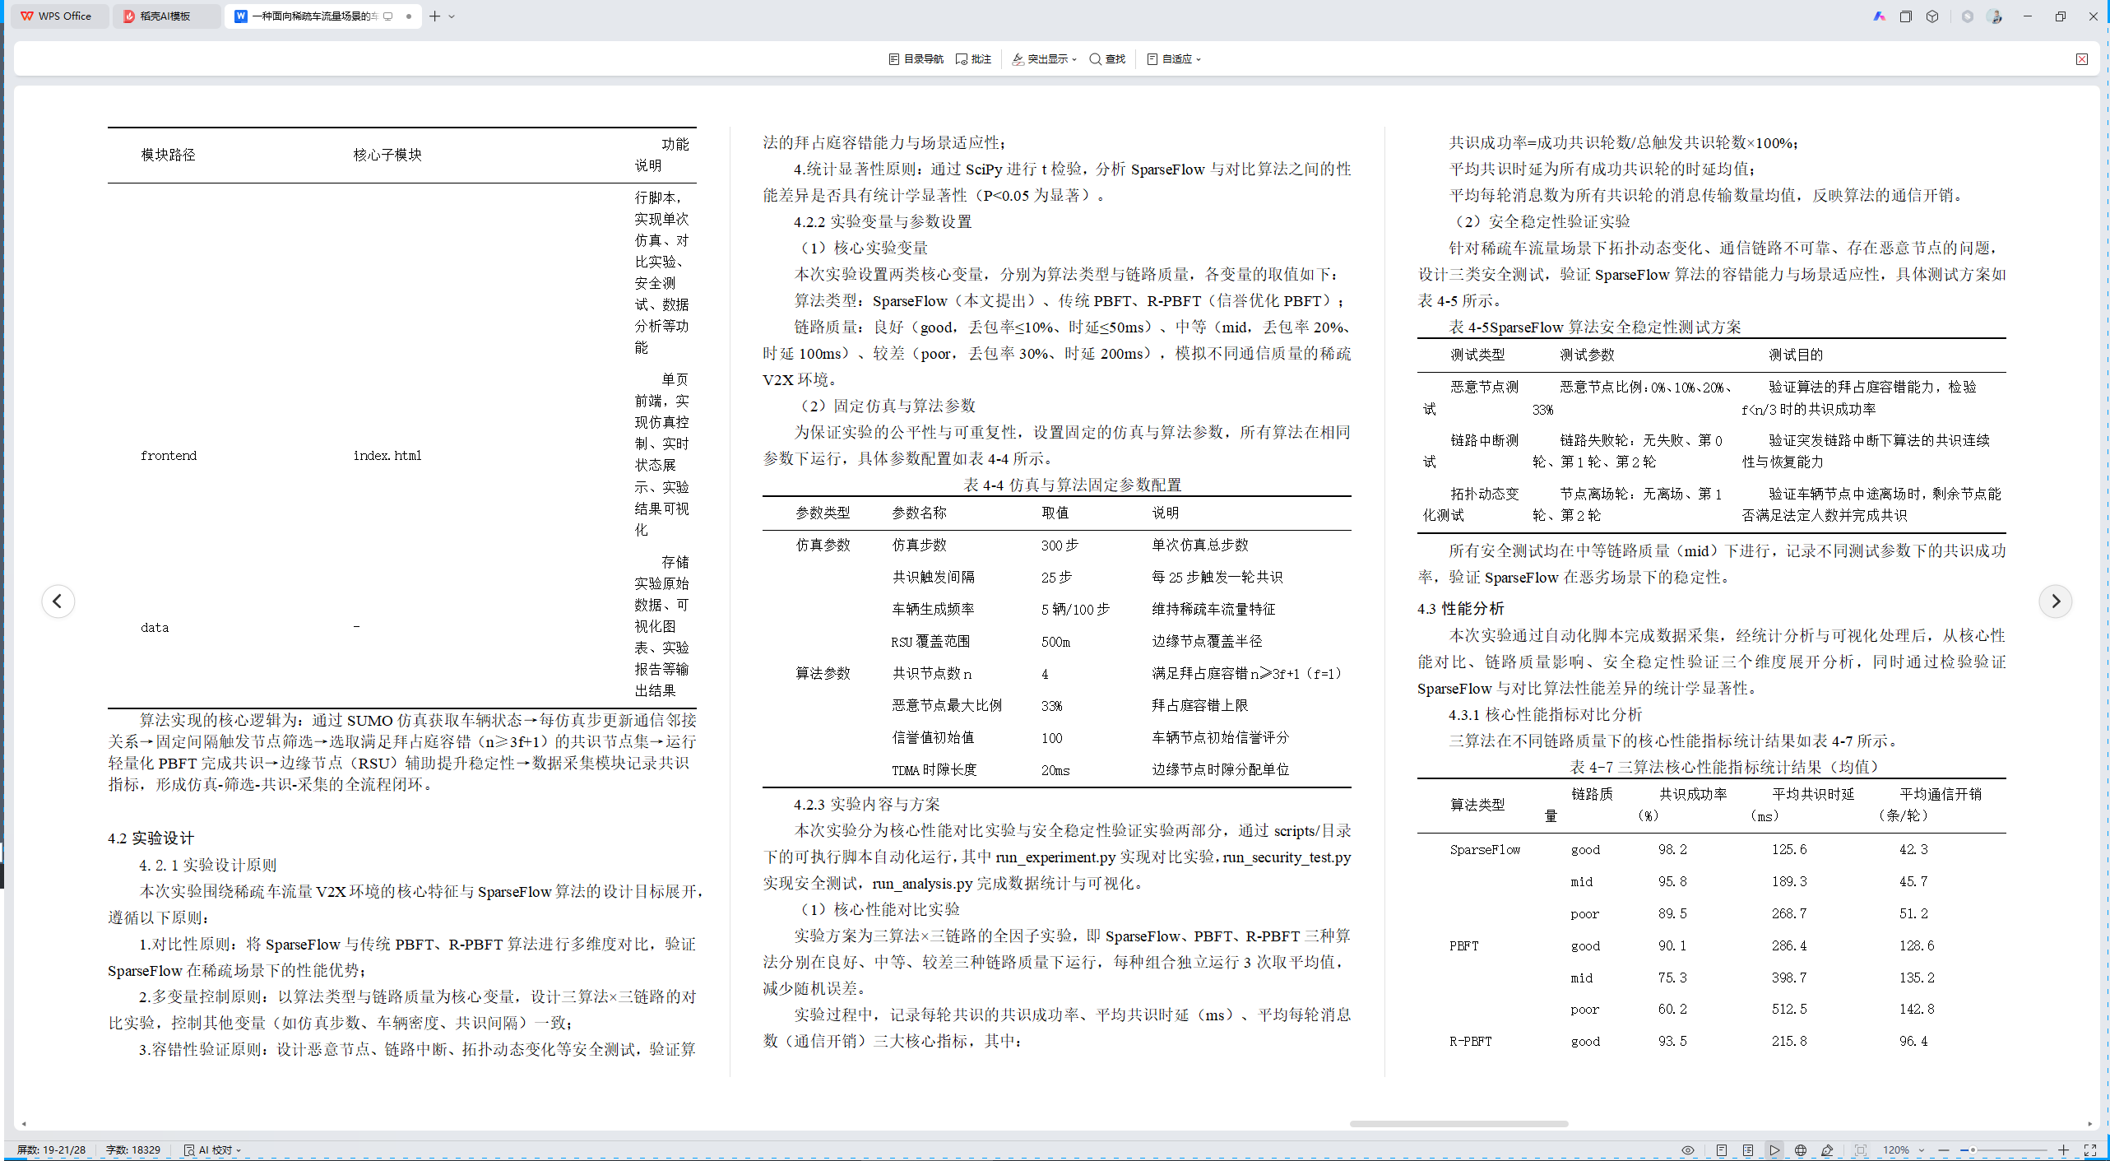
Task: Expand the new tab dropdown arrow
Action: coord(452,16)
